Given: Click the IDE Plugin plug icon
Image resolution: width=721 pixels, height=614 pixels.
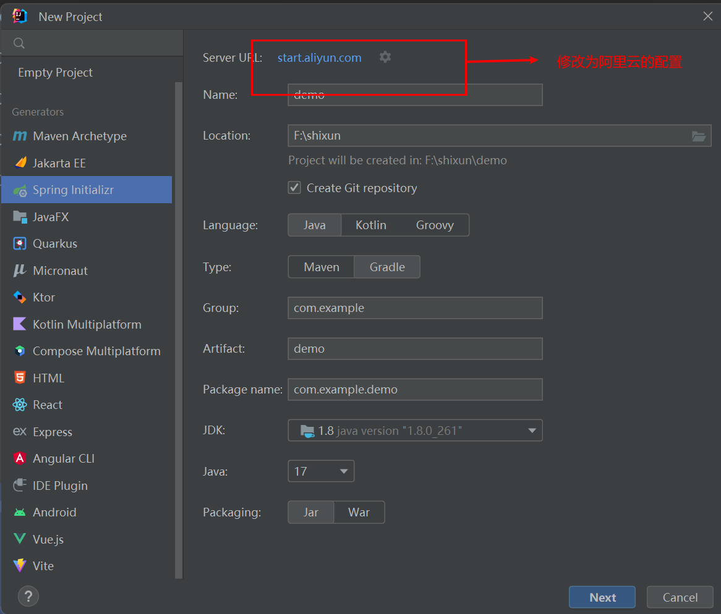Looking at the screenshot, I should (20, 485).
